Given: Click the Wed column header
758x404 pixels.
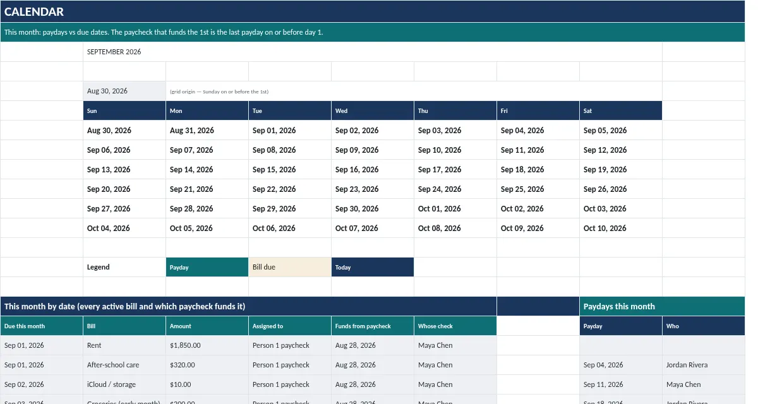Looking at the screenshot, I should click(373, 110).
